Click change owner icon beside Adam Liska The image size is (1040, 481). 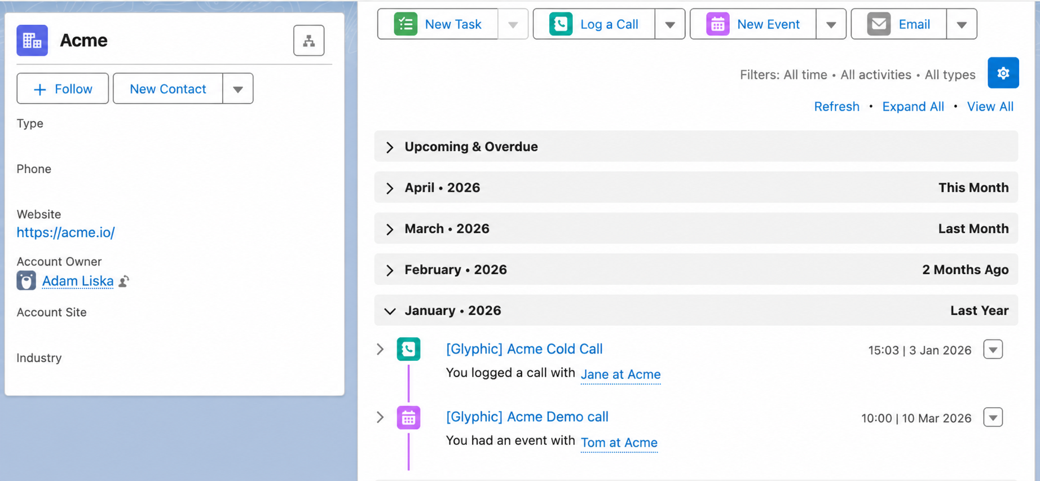coord(124,281)
